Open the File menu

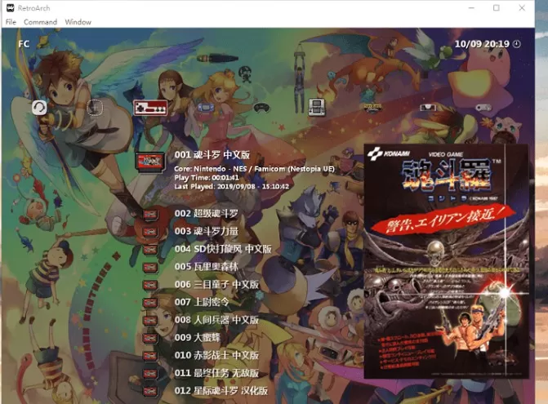tap(11, 22)
